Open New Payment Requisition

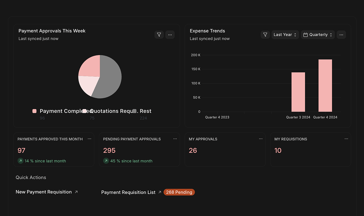tap(44, 191)
